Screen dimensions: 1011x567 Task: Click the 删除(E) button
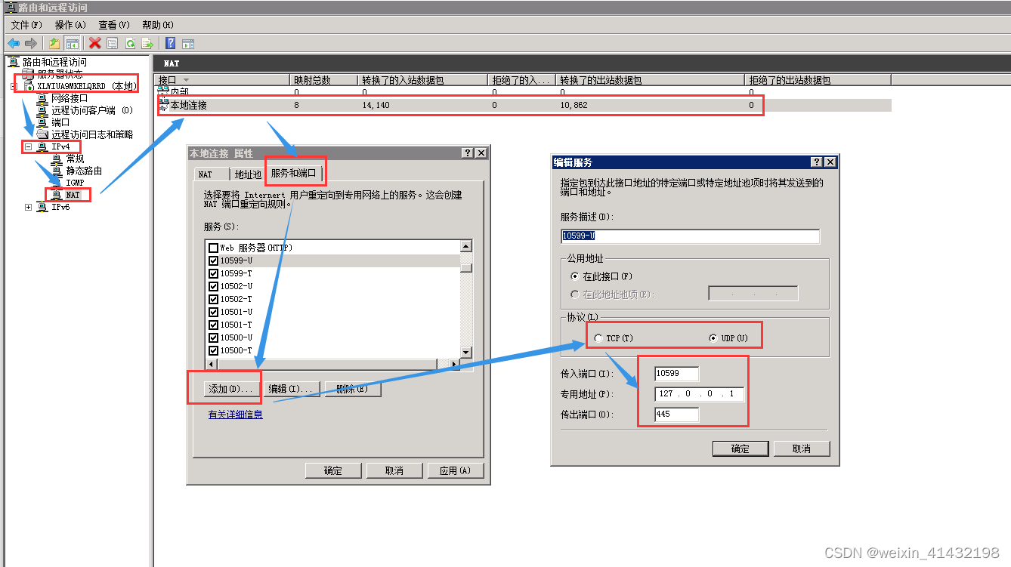352,389
